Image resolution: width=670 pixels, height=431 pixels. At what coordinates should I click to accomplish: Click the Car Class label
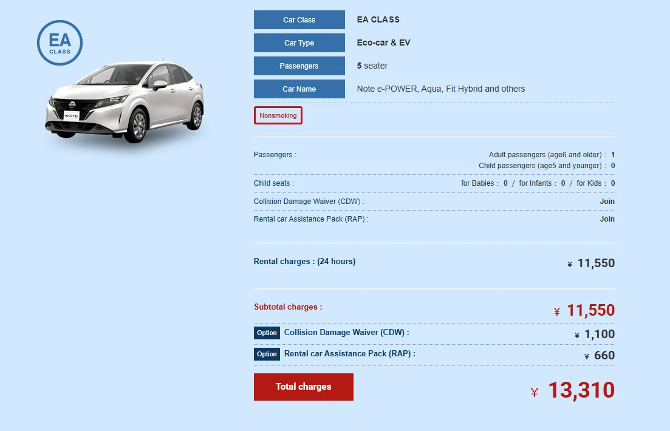click(299, 19)
